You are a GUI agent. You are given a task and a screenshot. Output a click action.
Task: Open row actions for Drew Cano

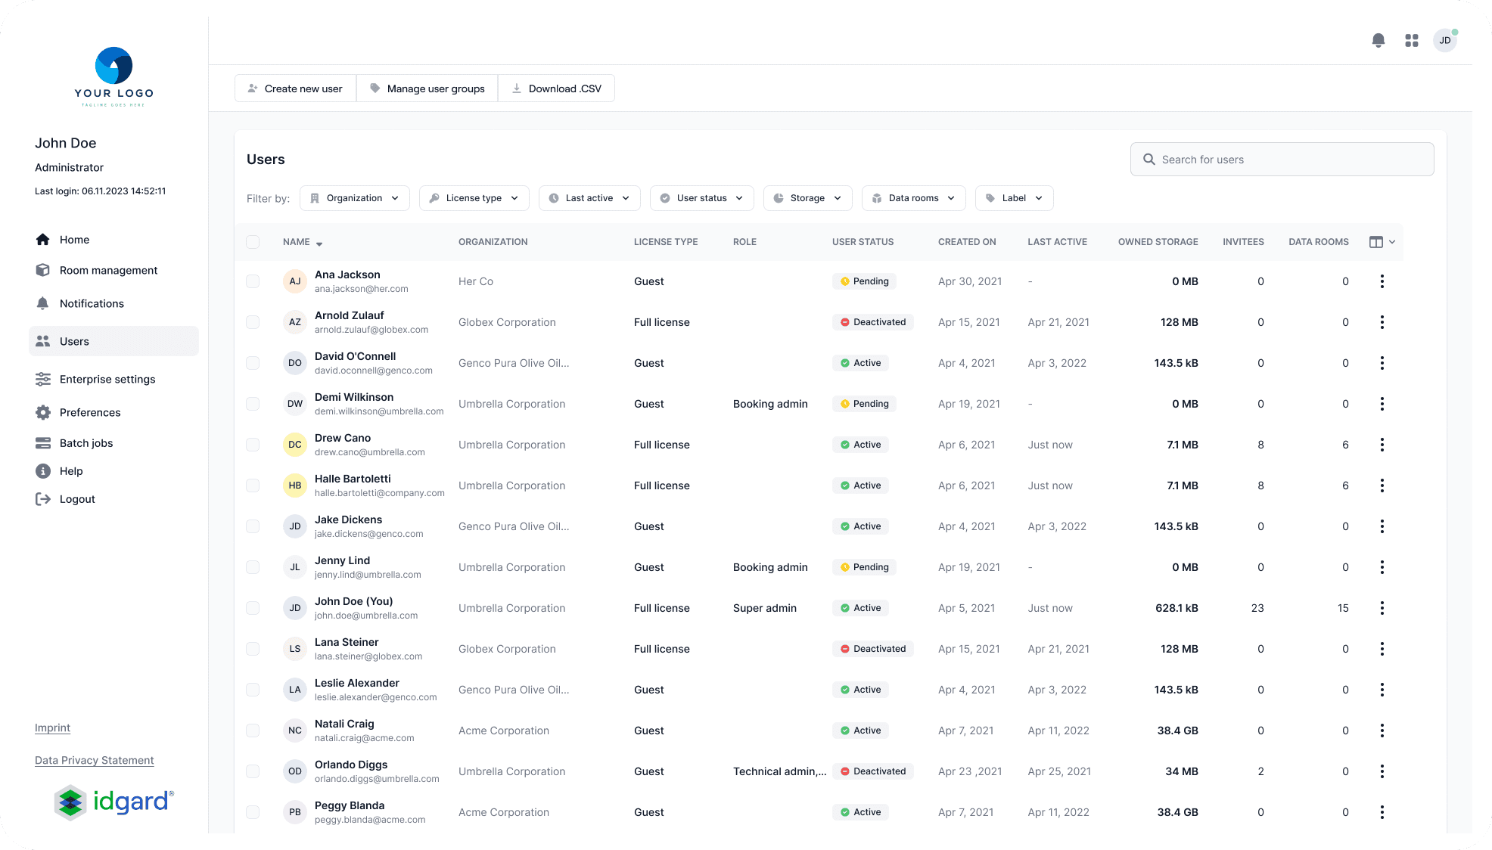(1382, 445)
